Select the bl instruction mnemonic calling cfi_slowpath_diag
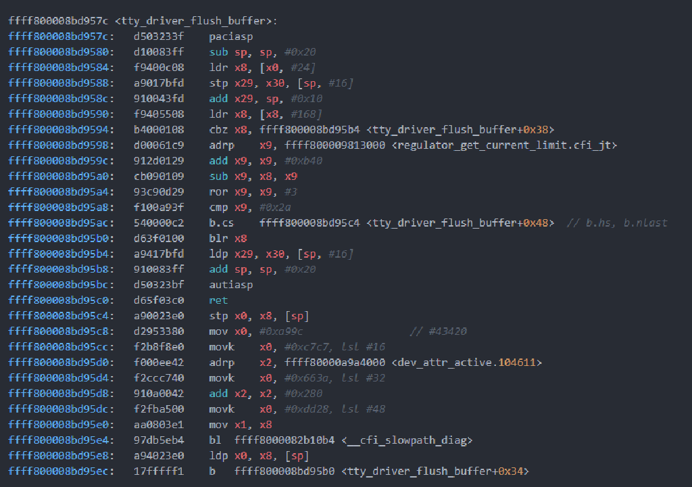 coord(214,440)
